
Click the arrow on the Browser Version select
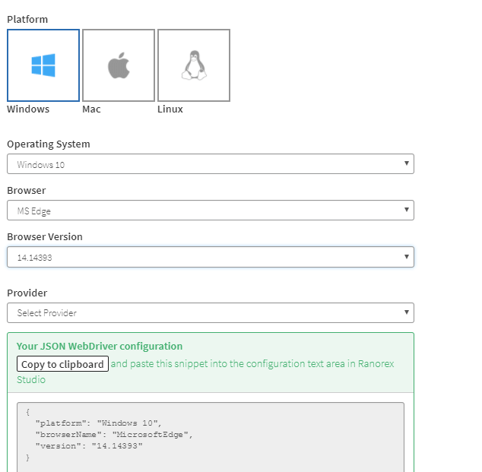point(407,256)
